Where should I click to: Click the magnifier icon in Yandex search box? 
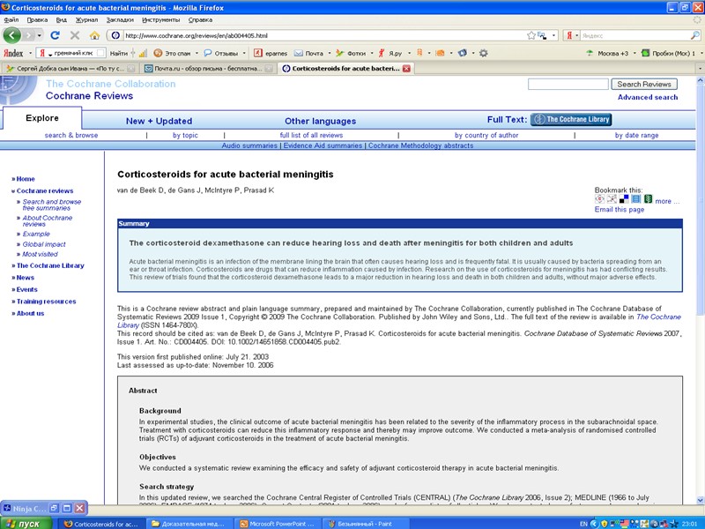coord(694,35)
